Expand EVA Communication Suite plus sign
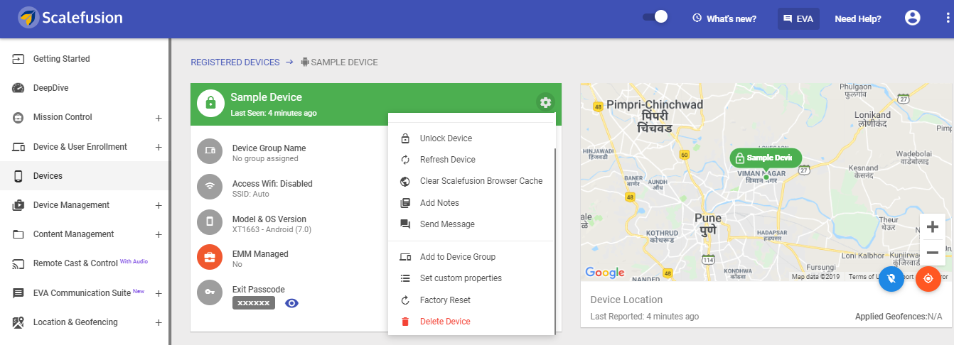 (x=159, y=293)
